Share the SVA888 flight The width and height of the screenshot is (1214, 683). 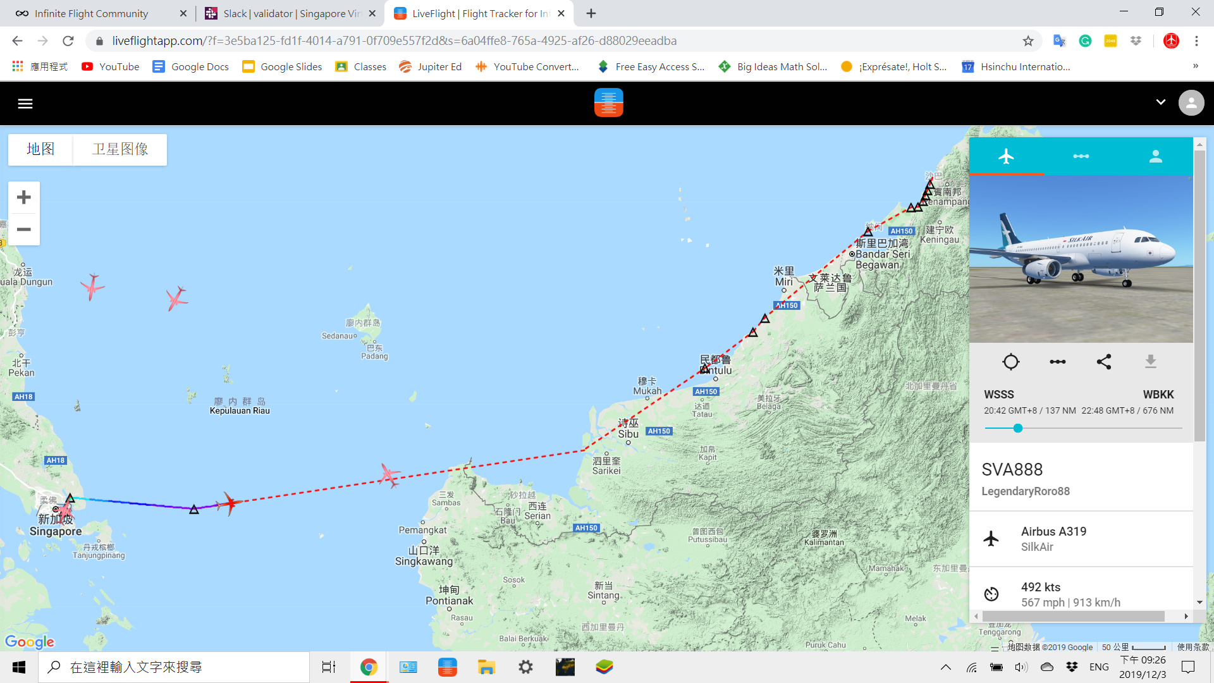coord(1104,362)
